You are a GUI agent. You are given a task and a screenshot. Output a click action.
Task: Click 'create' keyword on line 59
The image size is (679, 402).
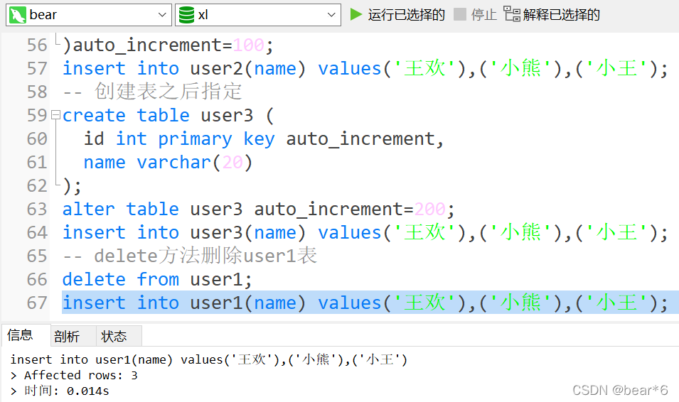tap(94, 116)
